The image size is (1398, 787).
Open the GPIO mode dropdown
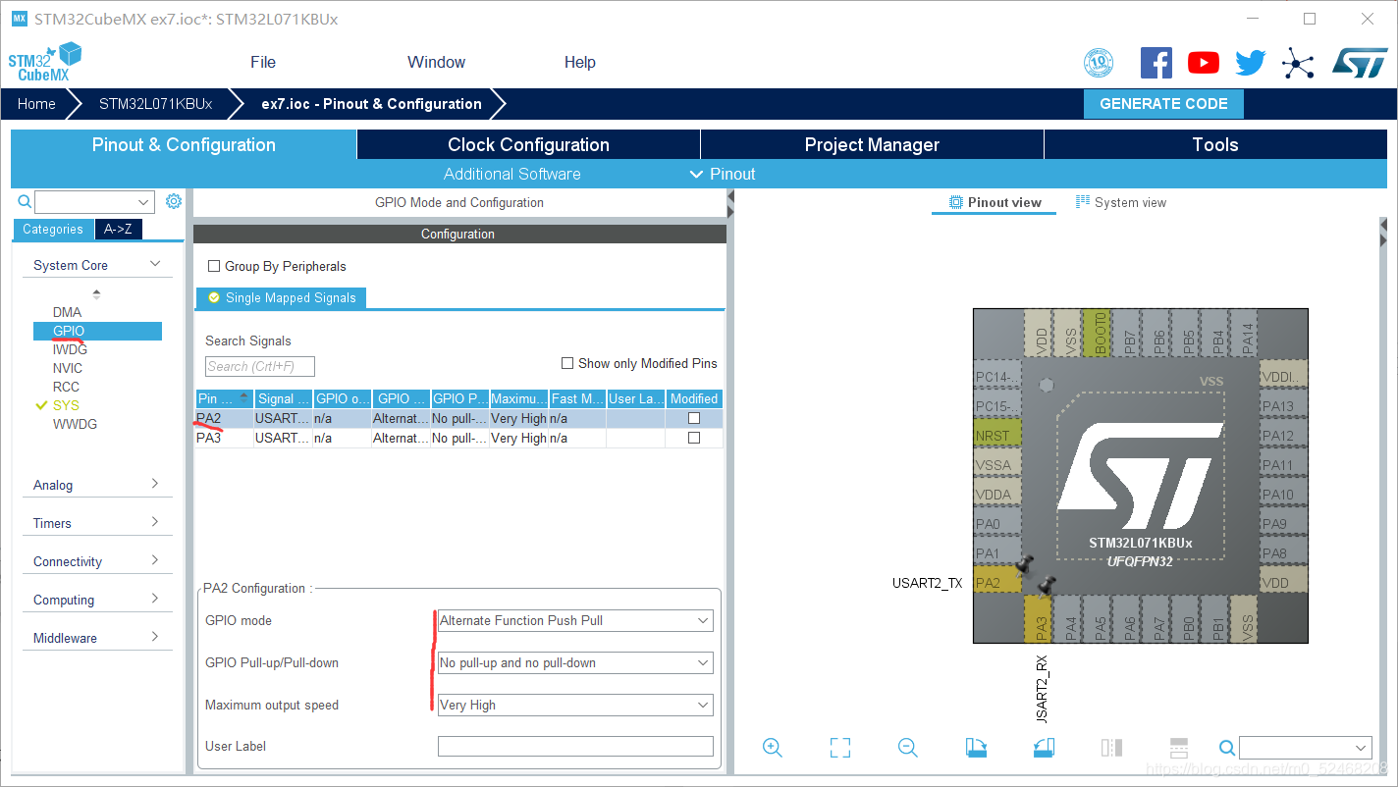[x=575, y=620]
